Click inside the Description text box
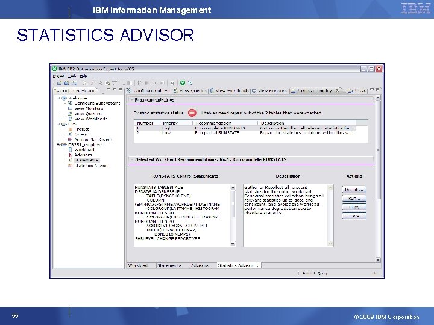 tap(286, 215)
